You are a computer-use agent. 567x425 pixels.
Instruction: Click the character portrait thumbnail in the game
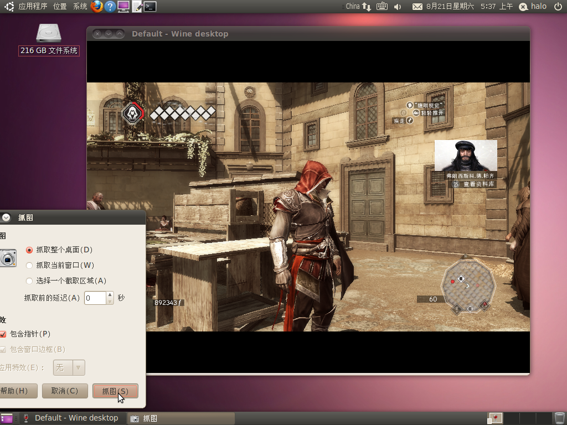466,156
